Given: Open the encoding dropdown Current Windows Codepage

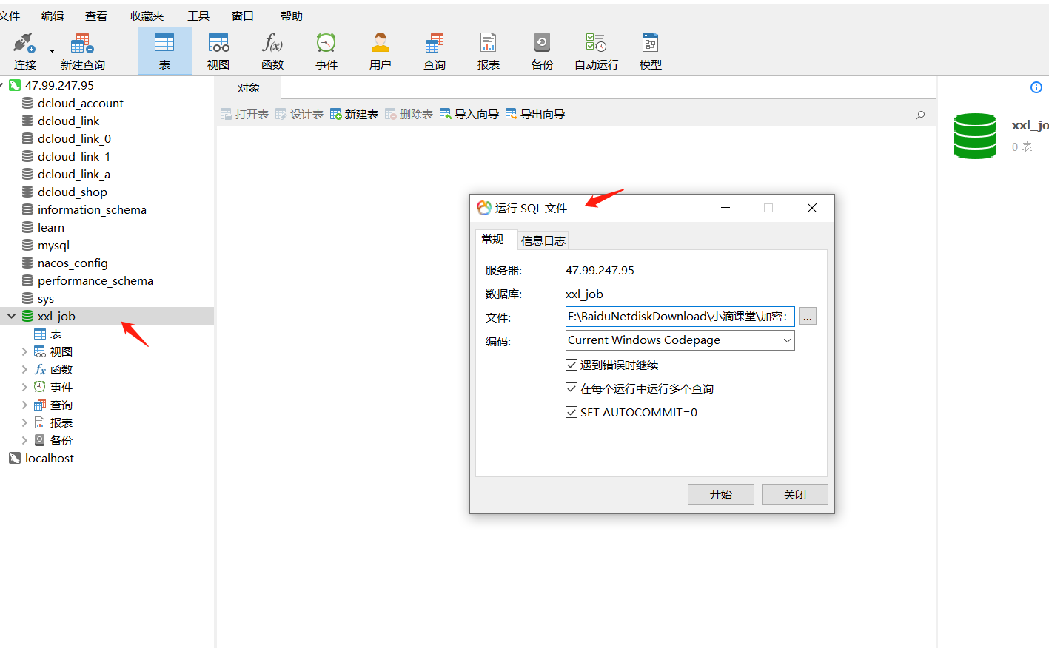Looking at the screenshot, I should 680,340.
